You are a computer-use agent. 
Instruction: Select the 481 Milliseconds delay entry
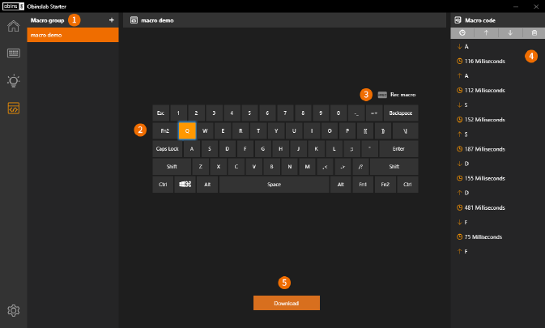[x=483, y=207]
